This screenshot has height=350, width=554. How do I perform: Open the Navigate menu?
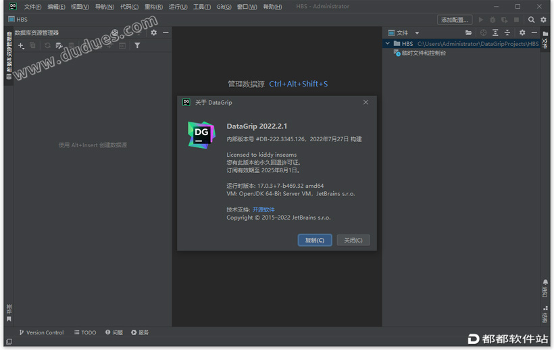(105, 7)
